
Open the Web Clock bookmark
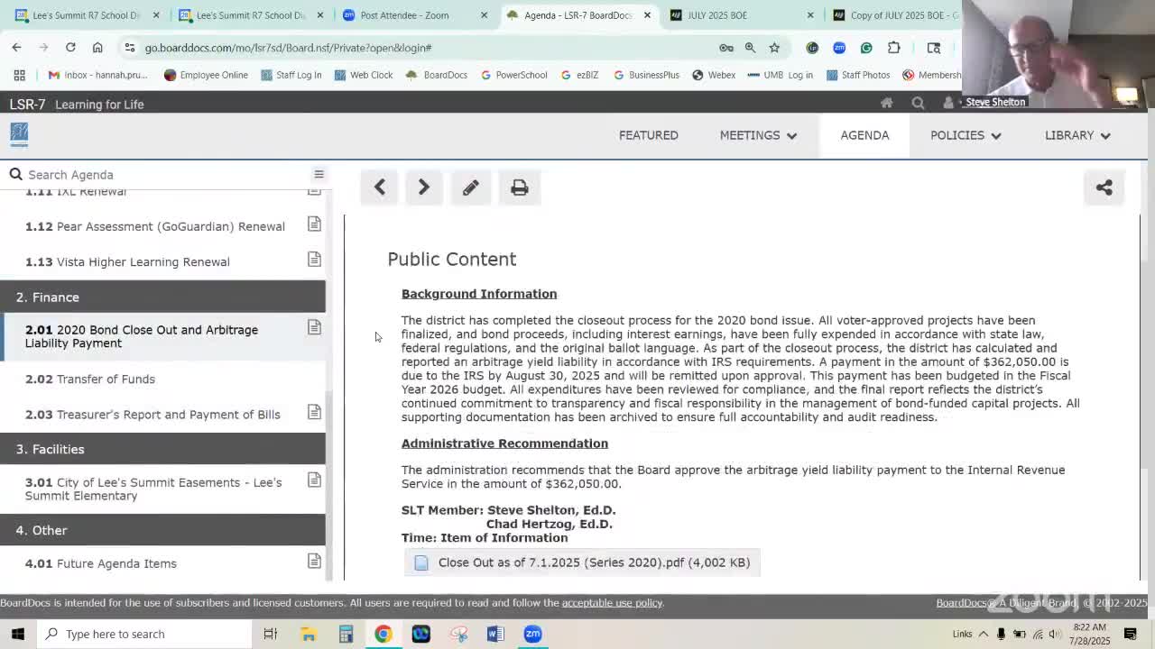[363, 75]
